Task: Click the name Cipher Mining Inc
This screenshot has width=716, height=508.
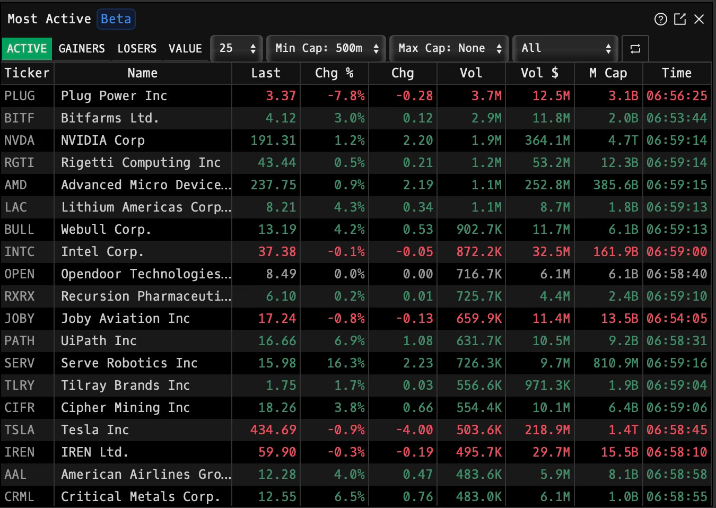Action: click(x=125, y=408)
